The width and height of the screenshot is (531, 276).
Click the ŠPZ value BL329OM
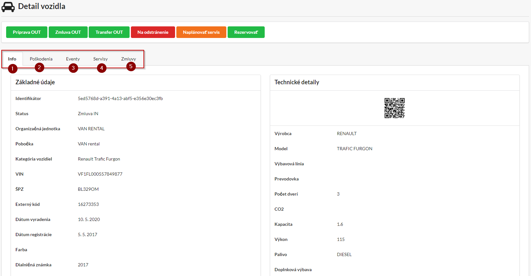(88, 189)
